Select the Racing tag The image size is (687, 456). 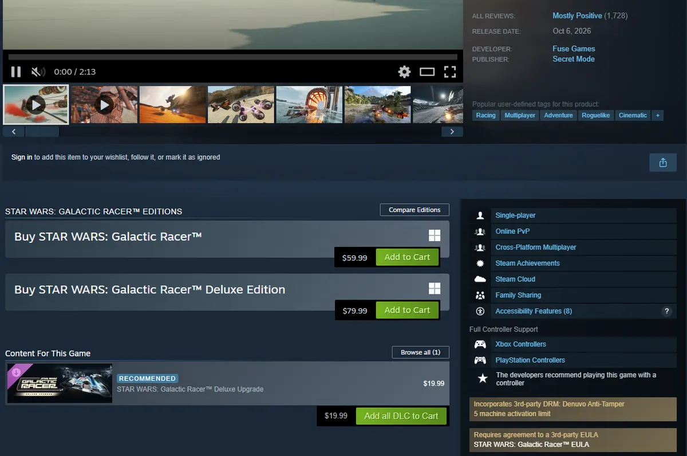tap(486, 115)
